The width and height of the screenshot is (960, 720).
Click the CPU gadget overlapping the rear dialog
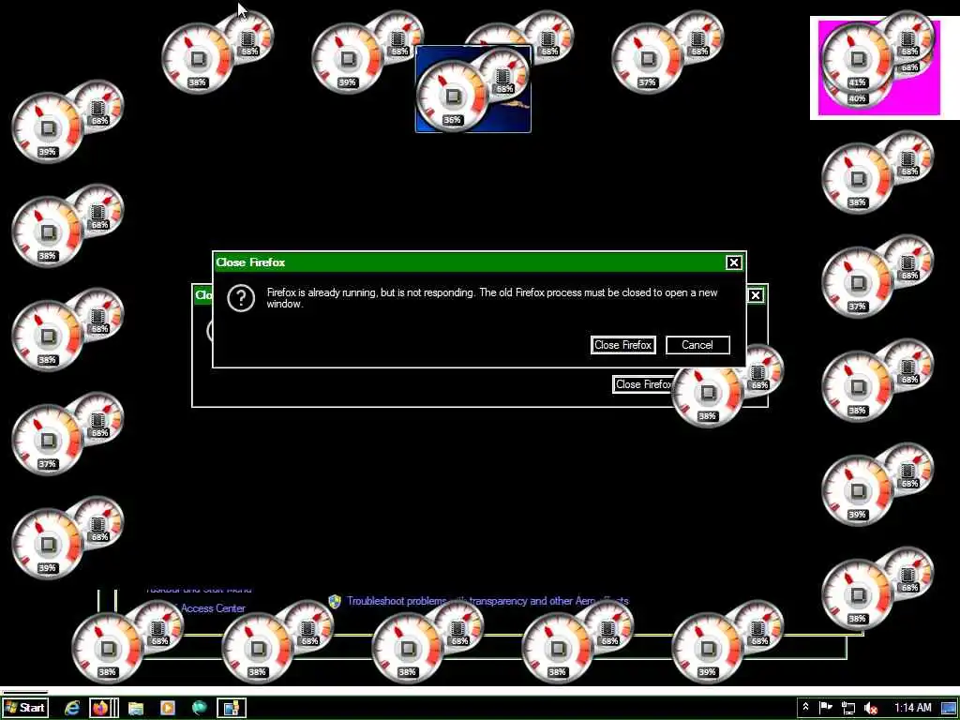pos(708,393)
